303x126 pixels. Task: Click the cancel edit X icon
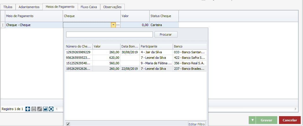[x=51, y=109]
